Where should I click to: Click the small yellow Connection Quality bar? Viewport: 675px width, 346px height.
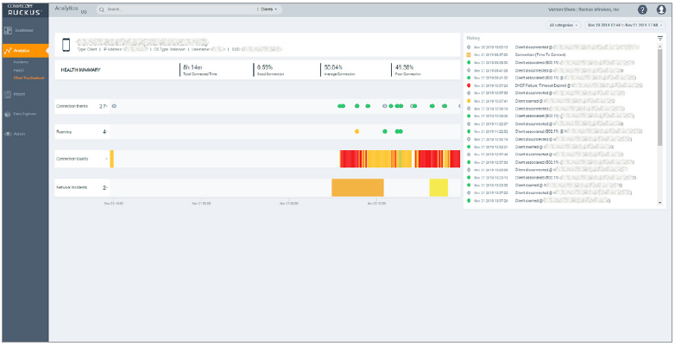tap(112, 159)
